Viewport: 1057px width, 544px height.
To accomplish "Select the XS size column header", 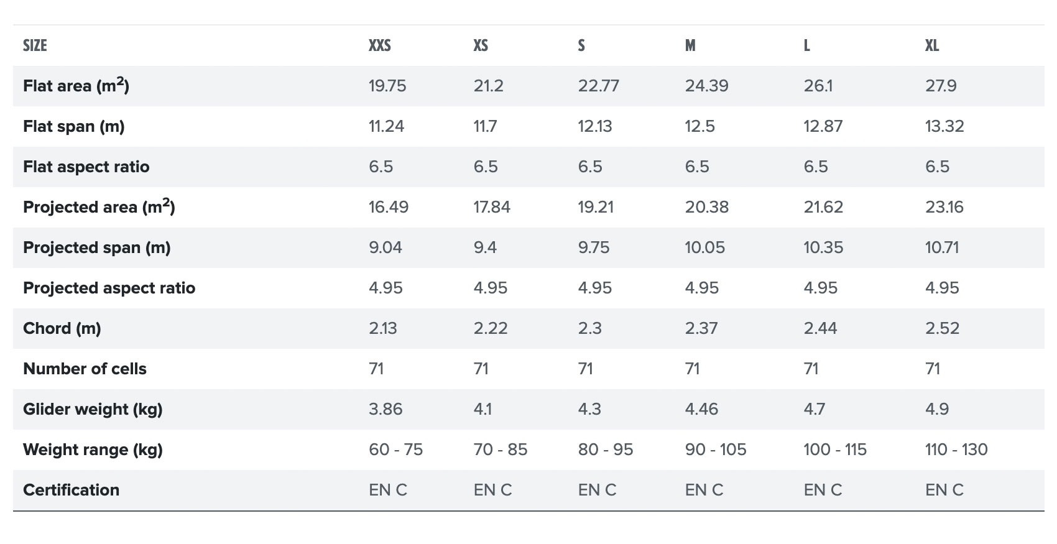I will tap(481, 45).
